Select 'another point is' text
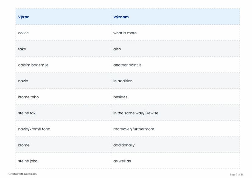The height and width of the screenshot is (178, 252). tap(127, 65)
